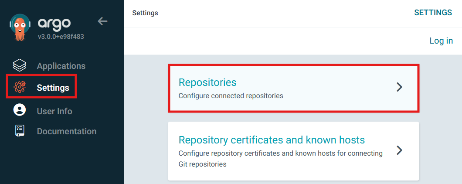The height and width of the screenshot is (184, 462).
Task: Open Documentation from the sidebar
Action: click(x=67, y=131)
